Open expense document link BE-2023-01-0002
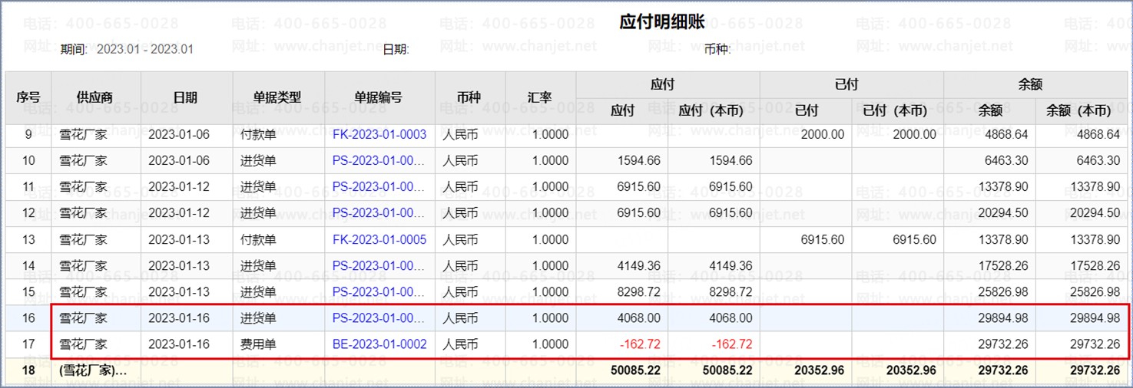This screenshot has height=388, width=1133. [379, 344]
